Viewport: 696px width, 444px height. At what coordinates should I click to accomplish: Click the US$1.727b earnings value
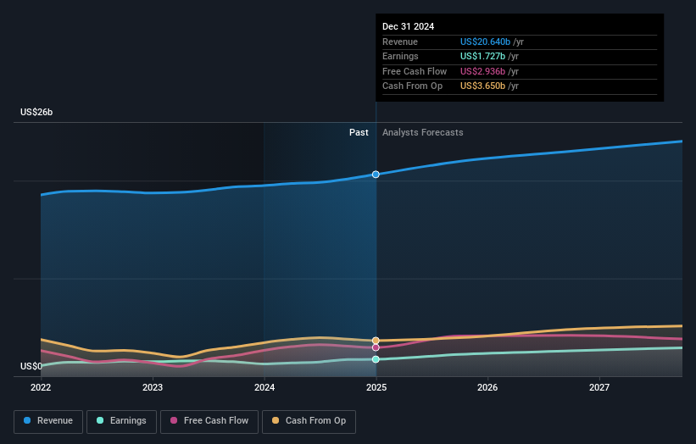(482, 56)
